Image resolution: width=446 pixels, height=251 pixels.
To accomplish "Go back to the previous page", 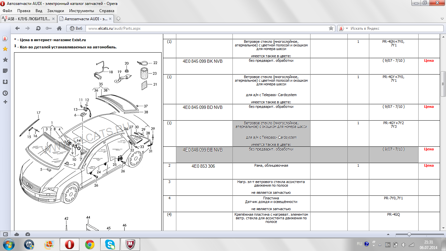I will point(18,28).
